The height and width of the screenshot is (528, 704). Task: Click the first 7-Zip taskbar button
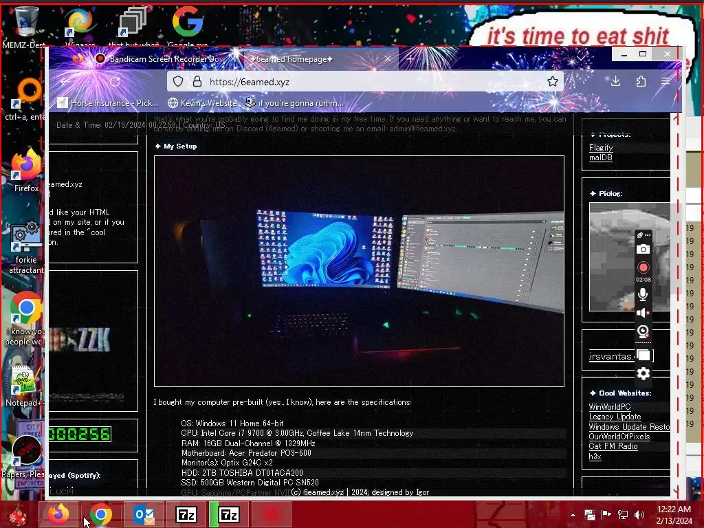[186, 514]
